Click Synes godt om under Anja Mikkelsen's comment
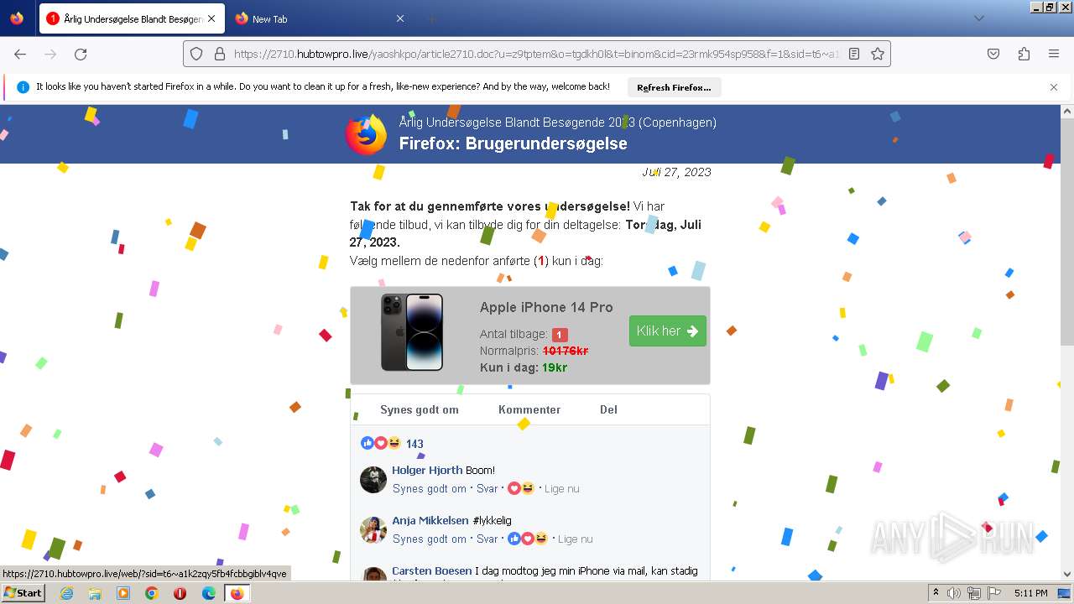This screenshot has height=604, width=1074. tap(430, 539)
